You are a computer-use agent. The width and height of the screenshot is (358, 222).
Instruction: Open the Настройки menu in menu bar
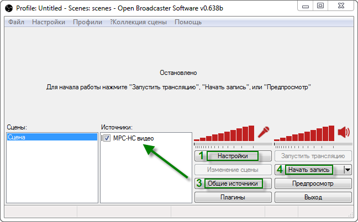[49, 22]
